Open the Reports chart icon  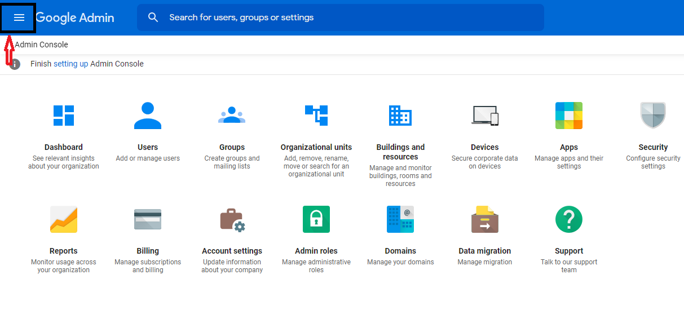(64, 219)
